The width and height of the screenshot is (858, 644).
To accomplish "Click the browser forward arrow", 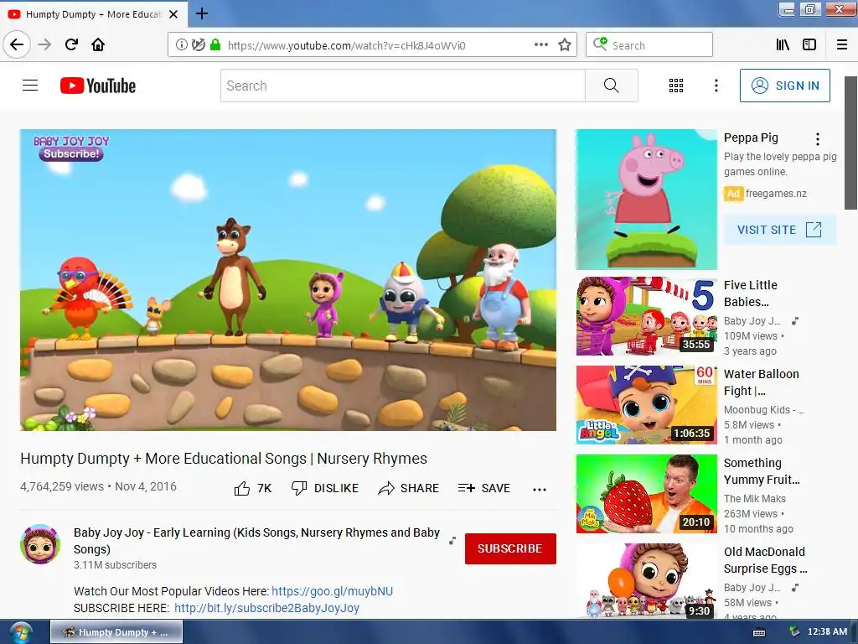I will [44, 44].
